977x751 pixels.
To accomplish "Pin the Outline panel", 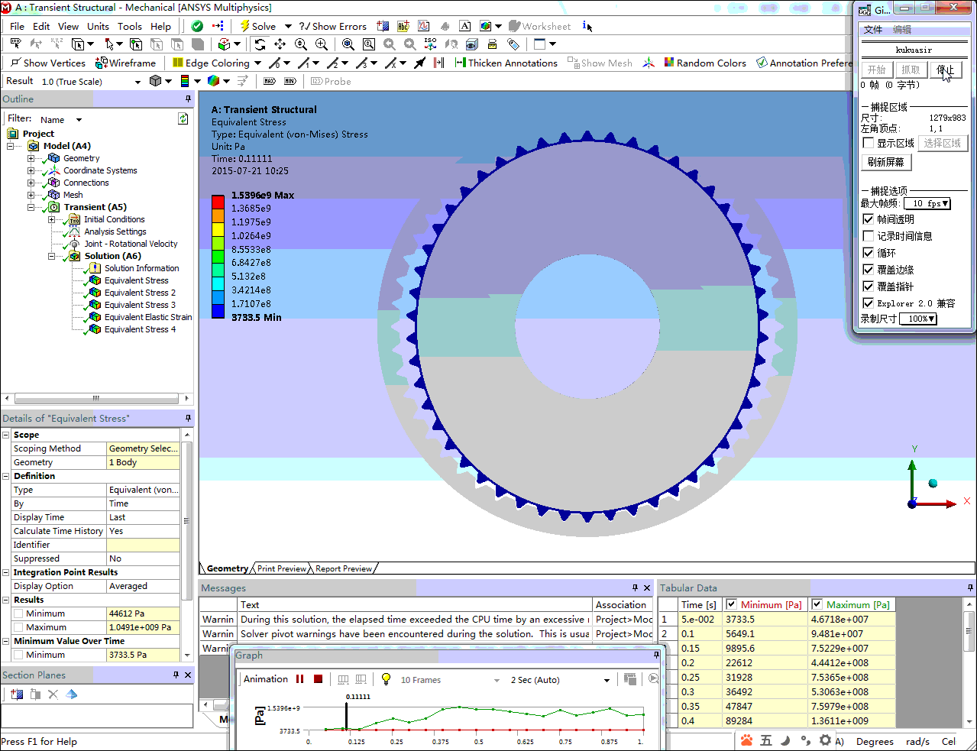I will pos(188,99).
